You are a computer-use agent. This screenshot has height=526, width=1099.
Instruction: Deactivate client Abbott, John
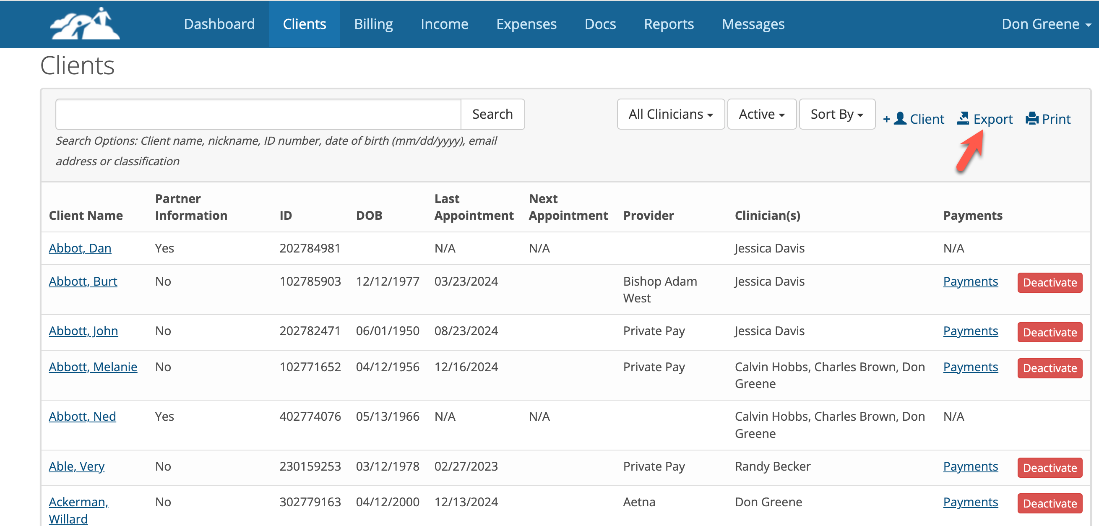click(1050, 332)
